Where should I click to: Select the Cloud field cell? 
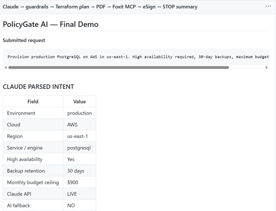33,124
